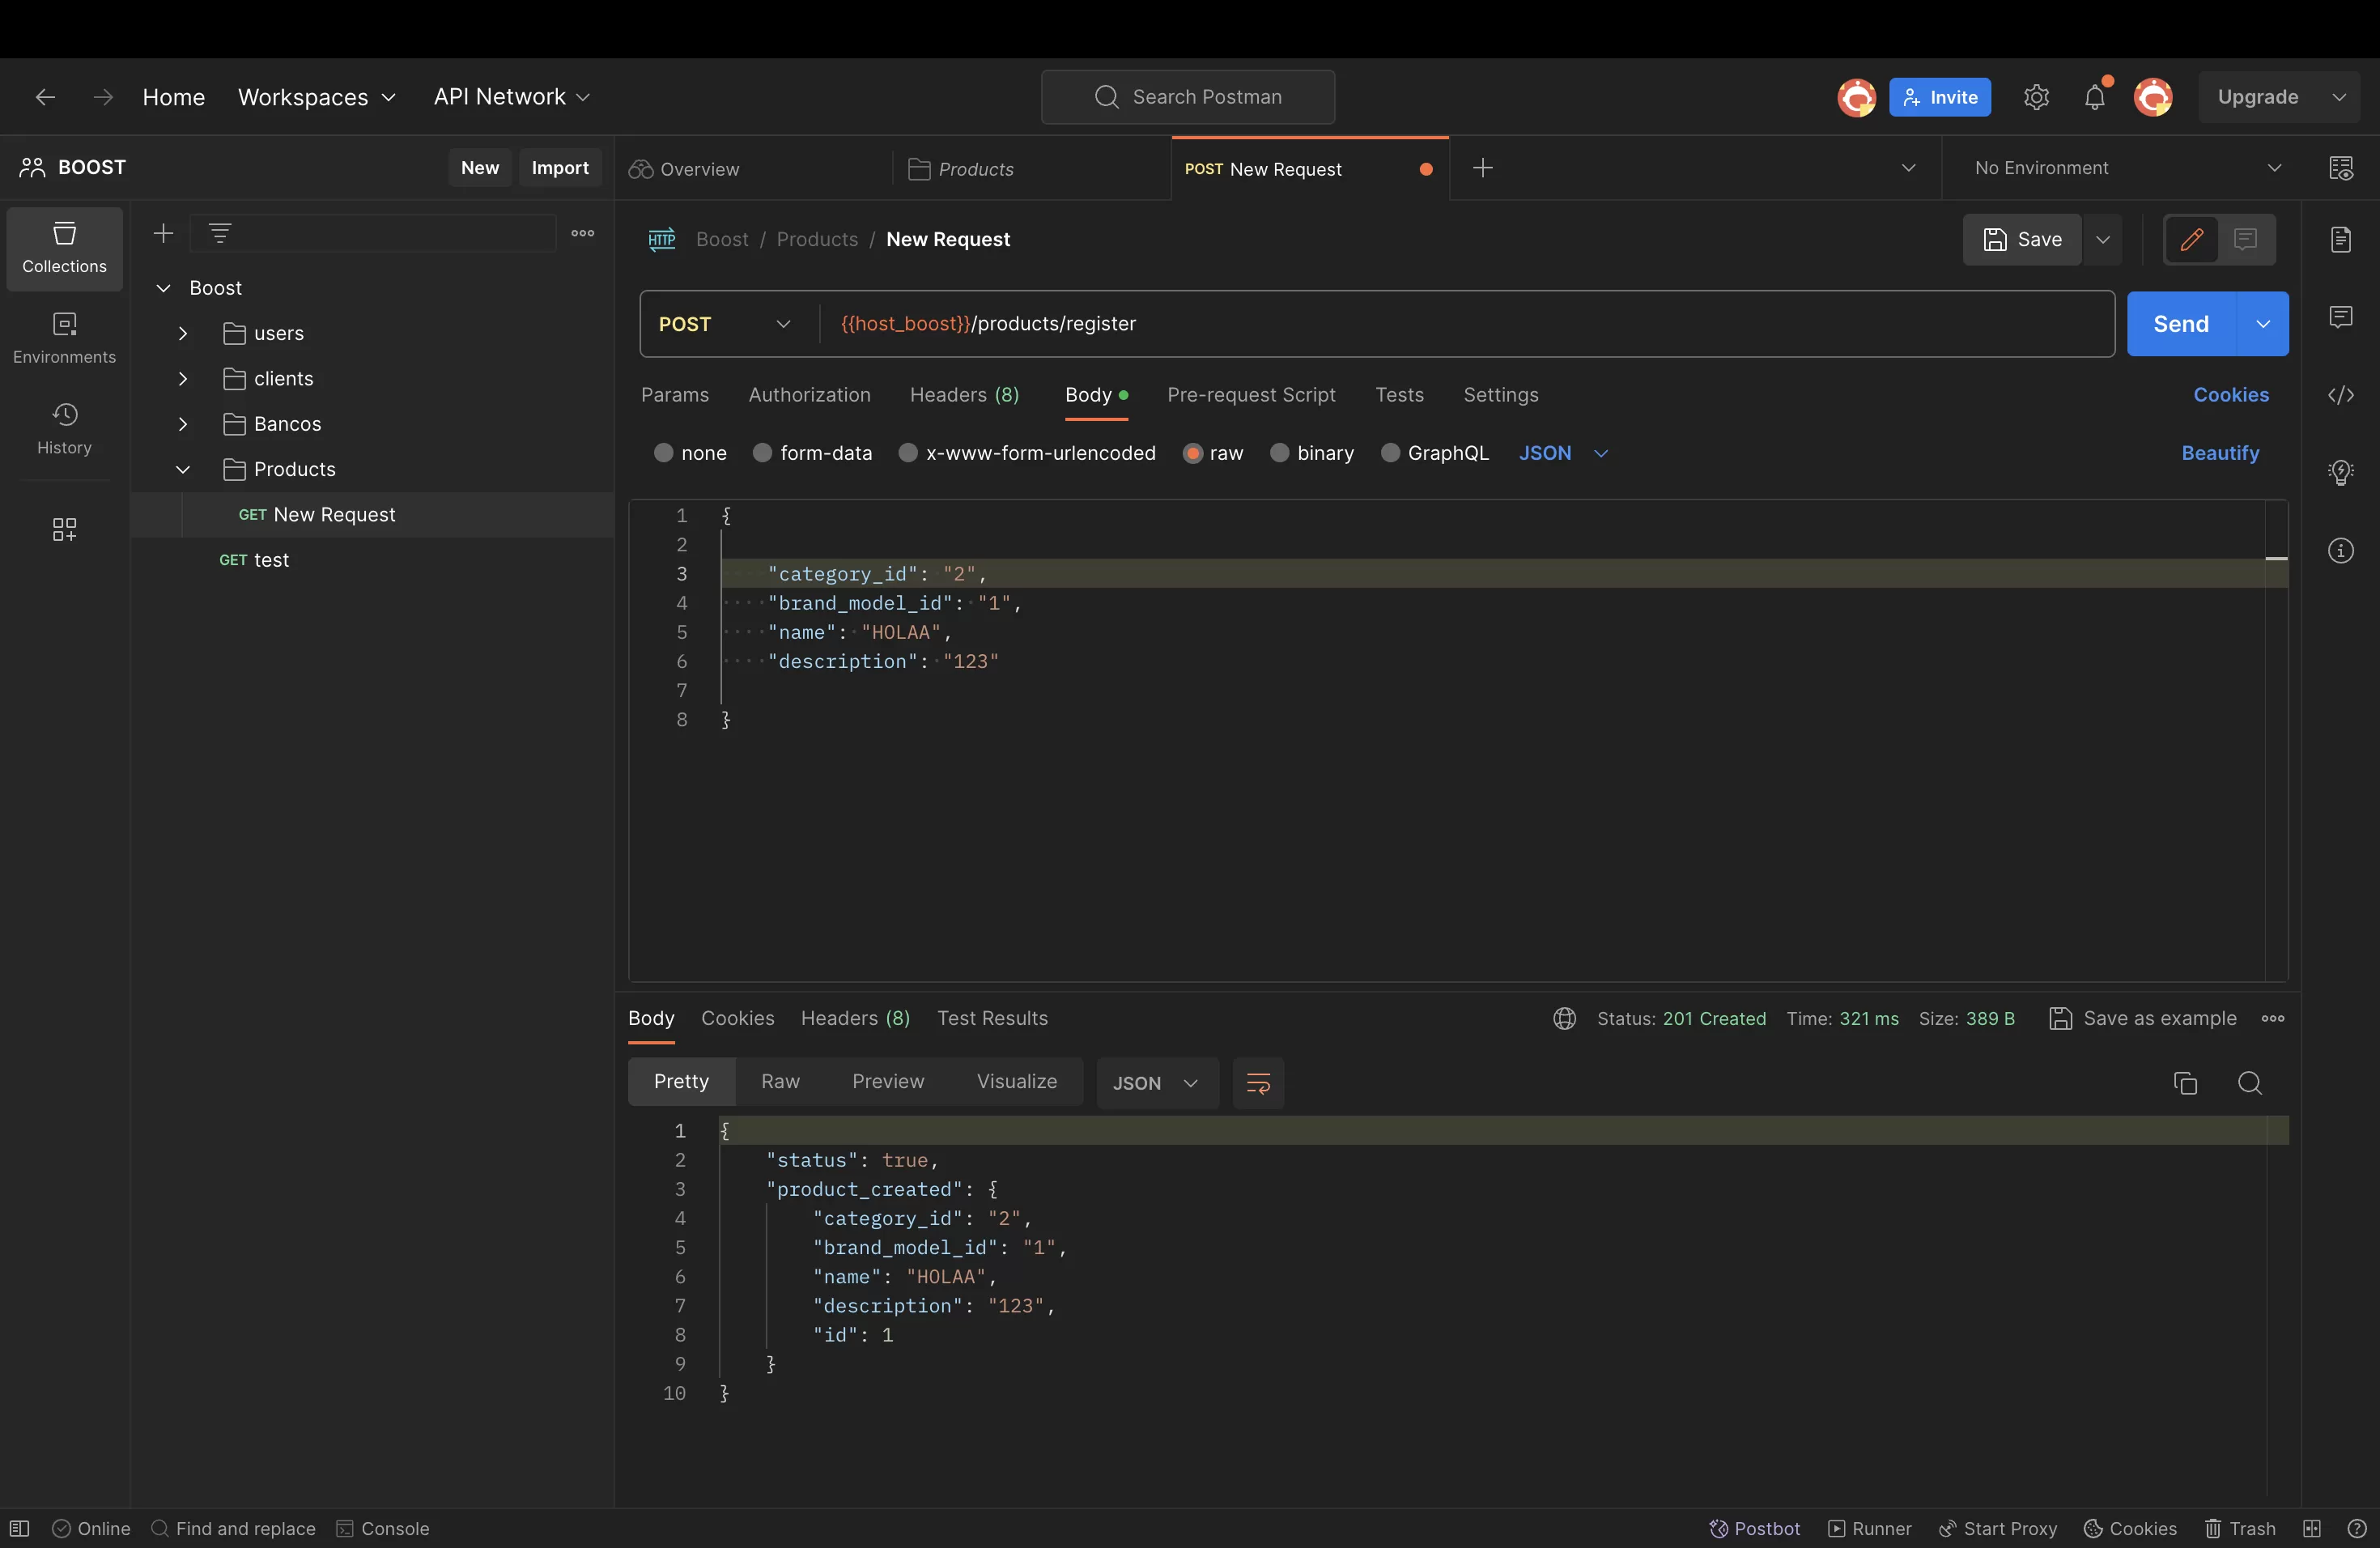This screenshot has width=2380, height=1548.
Task: Copy response body with copy icon
Action: (2185, 1083)
